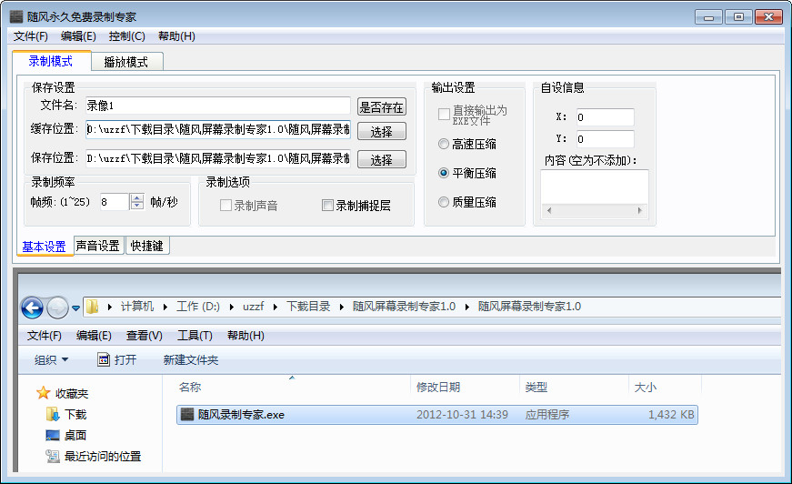Click the 打开 icon in Explorer toolbar
The height and width of the screenshot is (484, 792).
pos(104,359)
